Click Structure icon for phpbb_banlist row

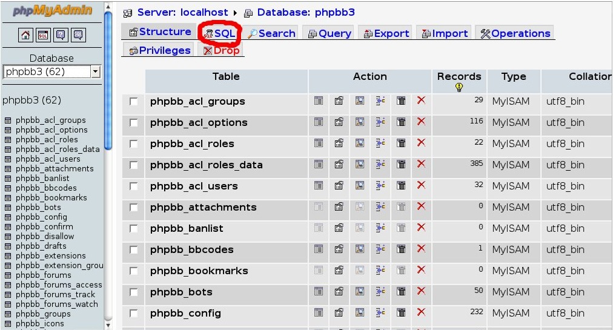pyautogui.click(x=339, y=228)
